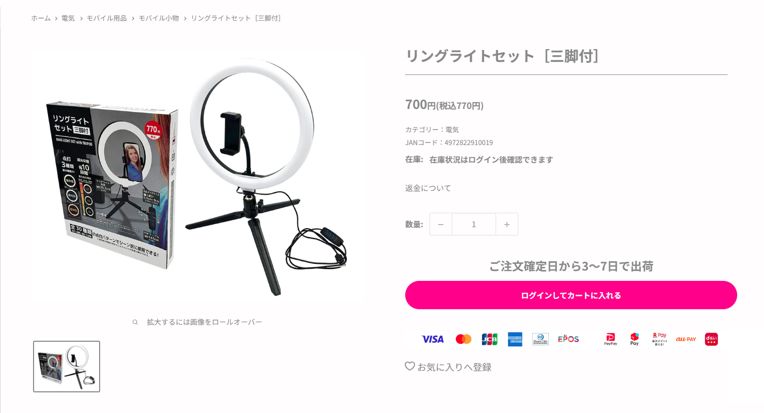Click the heart favorite icon
This screenshot has height=413, width=764.
tap(410, 366)
